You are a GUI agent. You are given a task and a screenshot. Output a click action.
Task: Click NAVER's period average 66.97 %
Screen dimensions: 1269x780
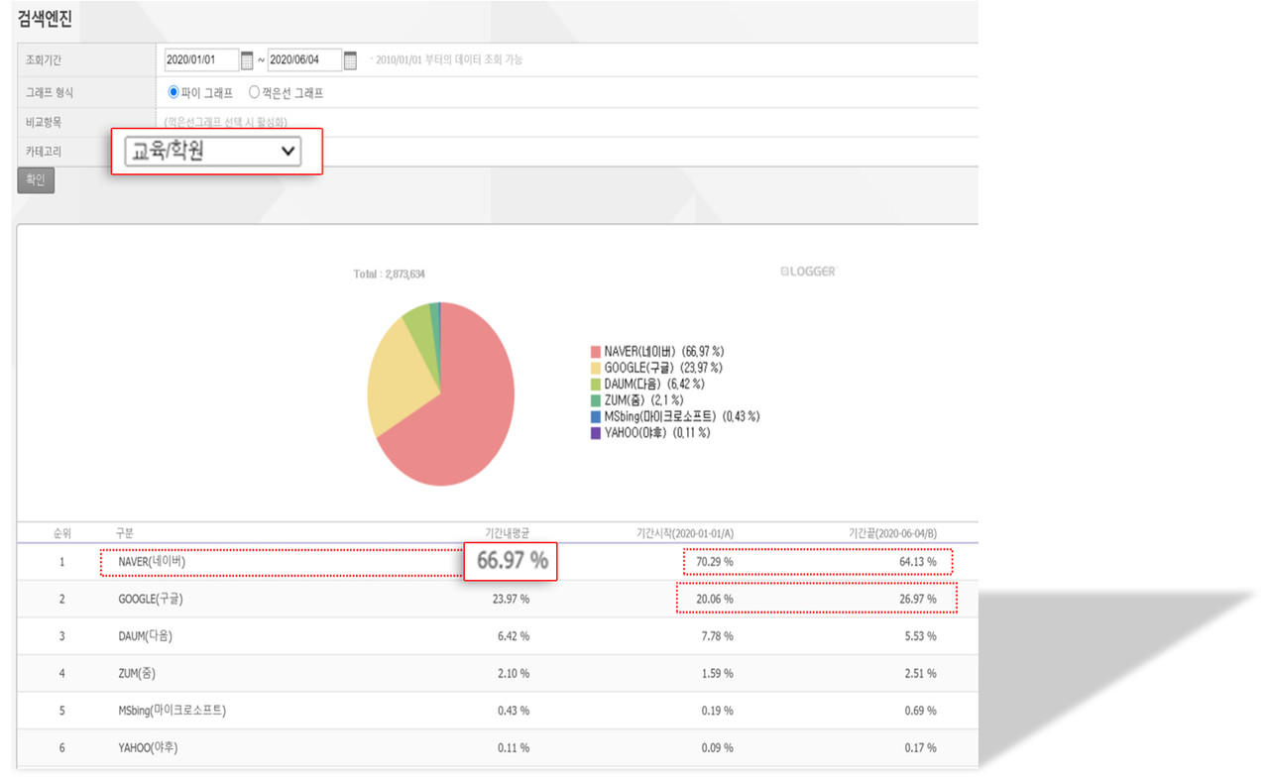[x=512, y=561]
